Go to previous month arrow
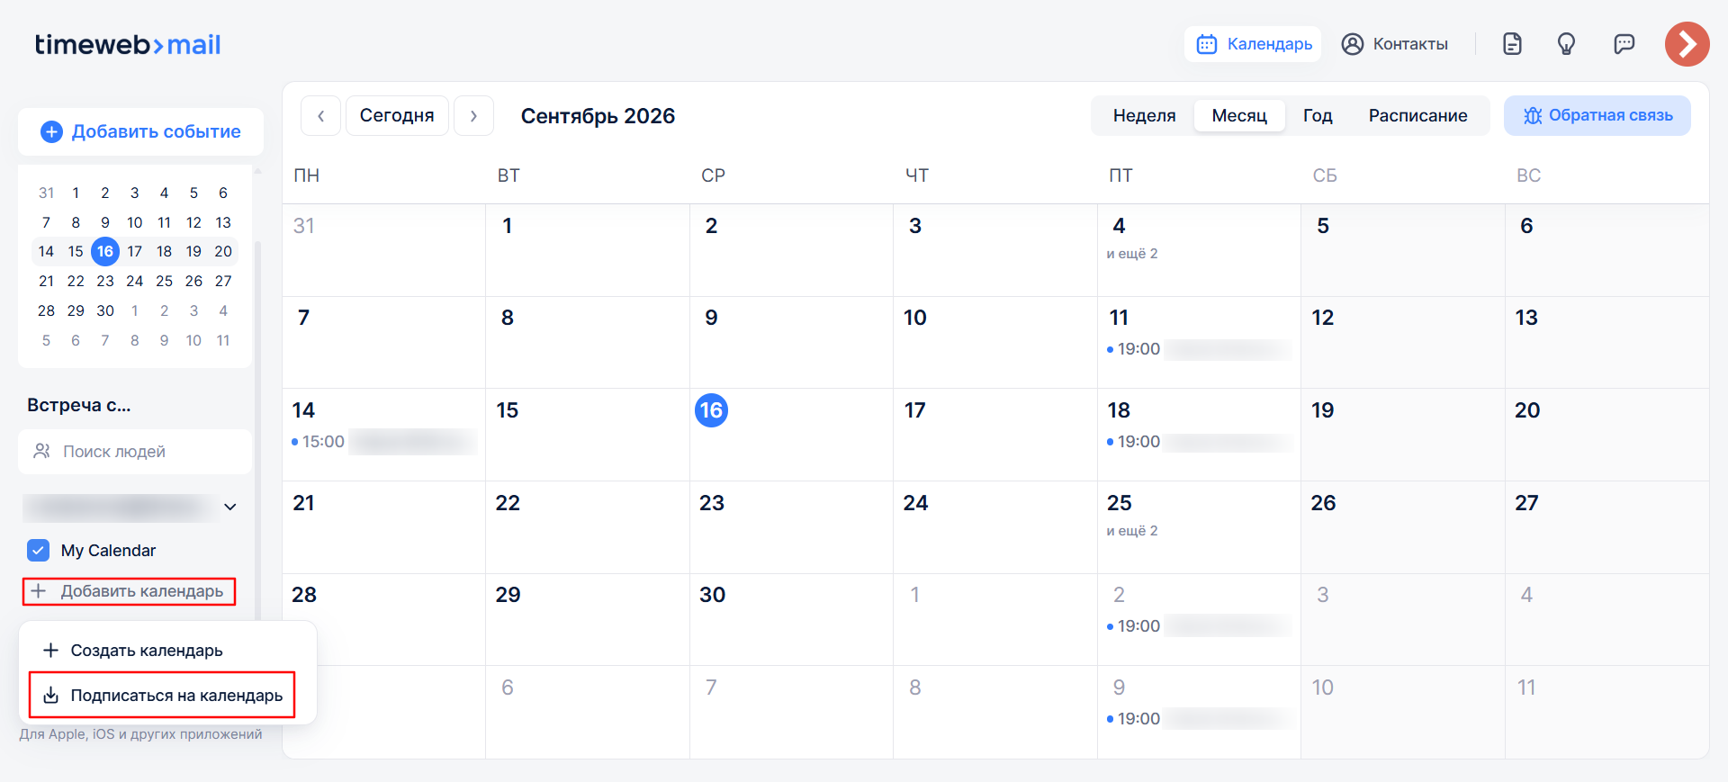The height and width of the screenshot is (782, 1728). tap(320, 116)
